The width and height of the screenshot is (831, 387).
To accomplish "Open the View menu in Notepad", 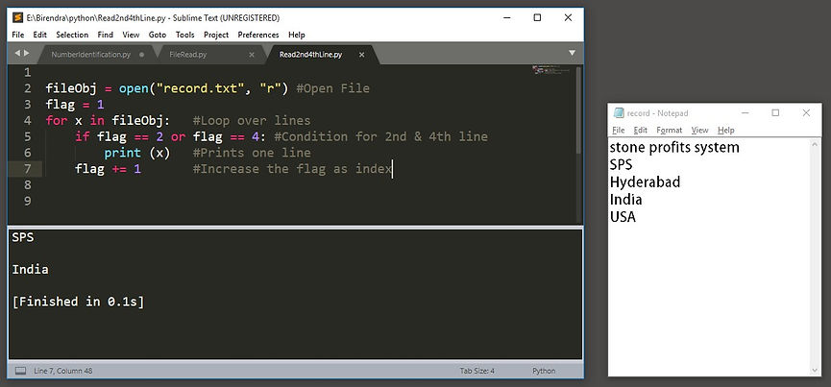I will tap(699, 131).
